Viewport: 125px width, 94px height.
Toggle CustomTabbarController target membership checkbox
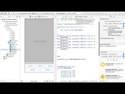tap(101, 46)
